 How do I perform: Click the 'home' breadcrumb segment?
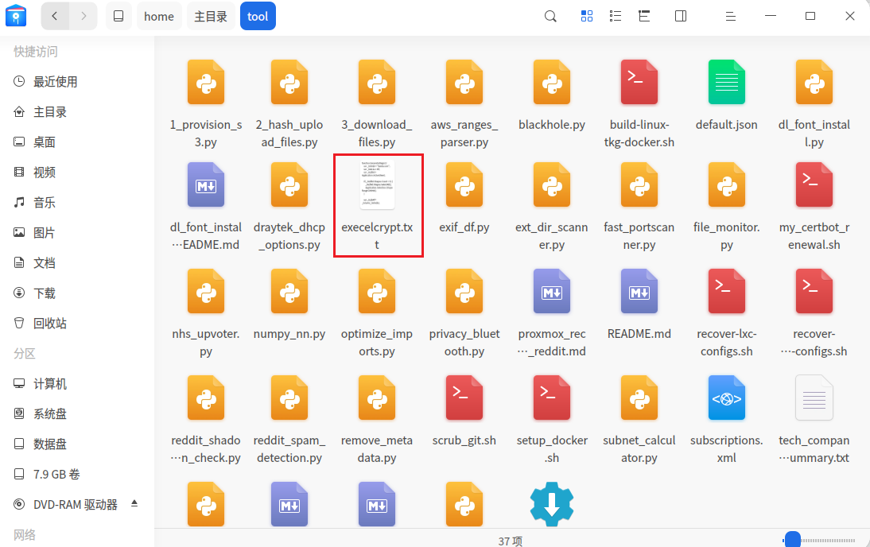coord(158,16)
